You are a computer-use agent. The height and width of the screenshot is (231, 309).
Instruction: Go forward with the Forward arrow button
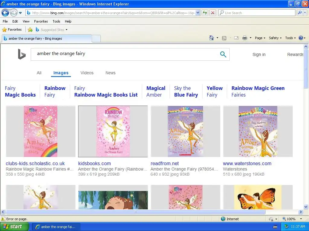[13, 13]
